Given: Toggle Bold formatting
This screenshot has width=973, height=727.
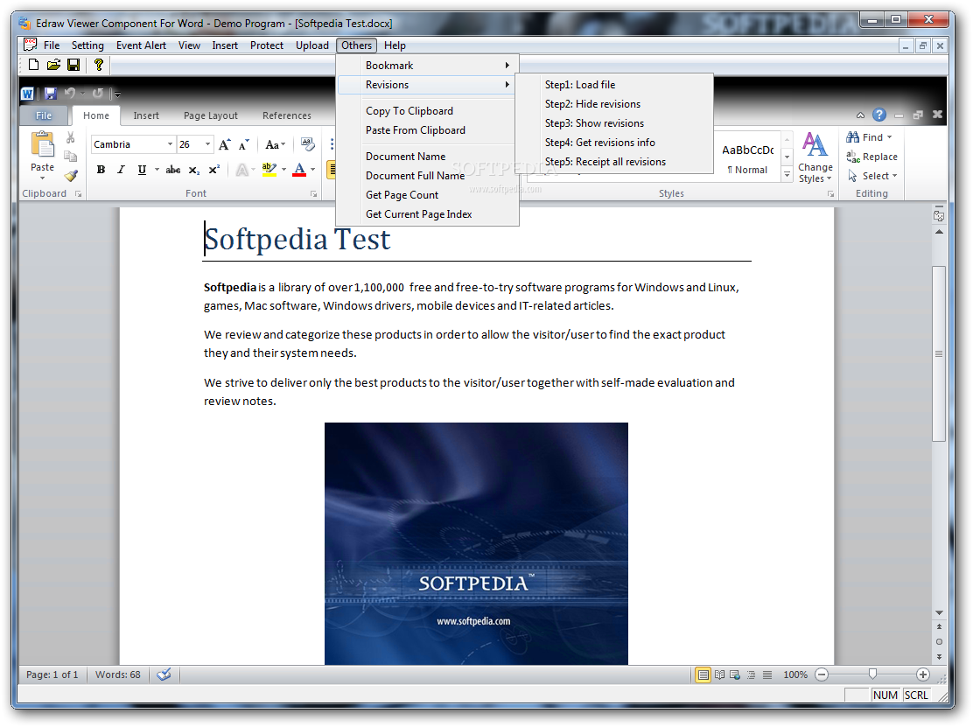Looking at the screenshot, I should (x=101, y=170).
